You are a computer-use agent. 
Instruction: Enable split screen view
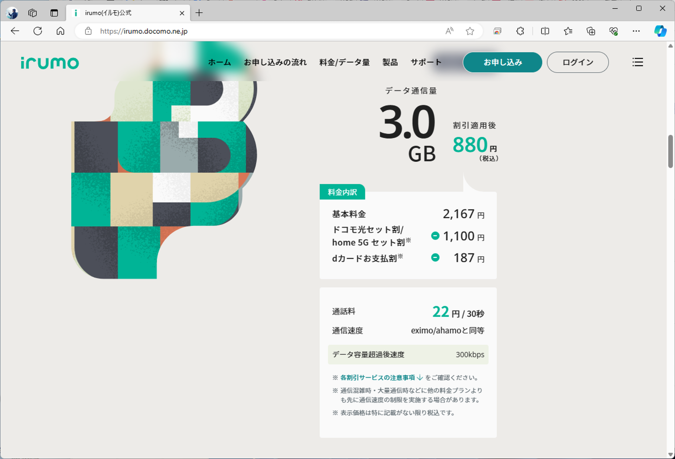pos(545,31)
